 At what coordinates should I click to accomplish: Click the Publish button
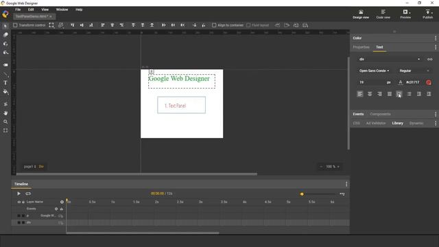pyautogui.click(x=427, y=14)
